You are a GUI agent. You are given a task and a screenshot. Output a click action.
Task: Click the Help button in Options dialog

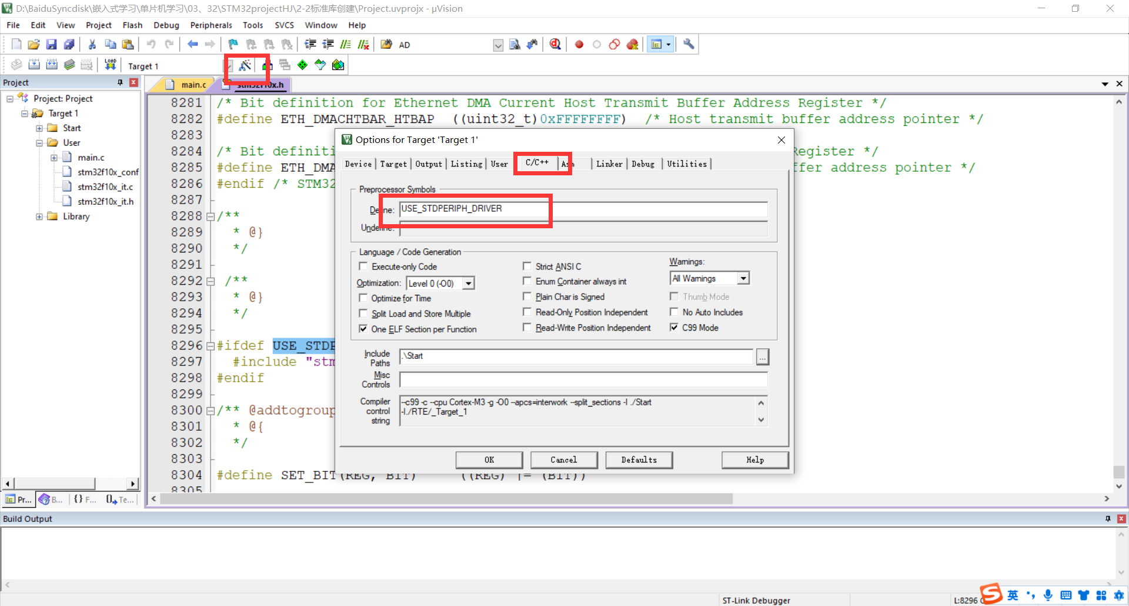pos(755,460)
